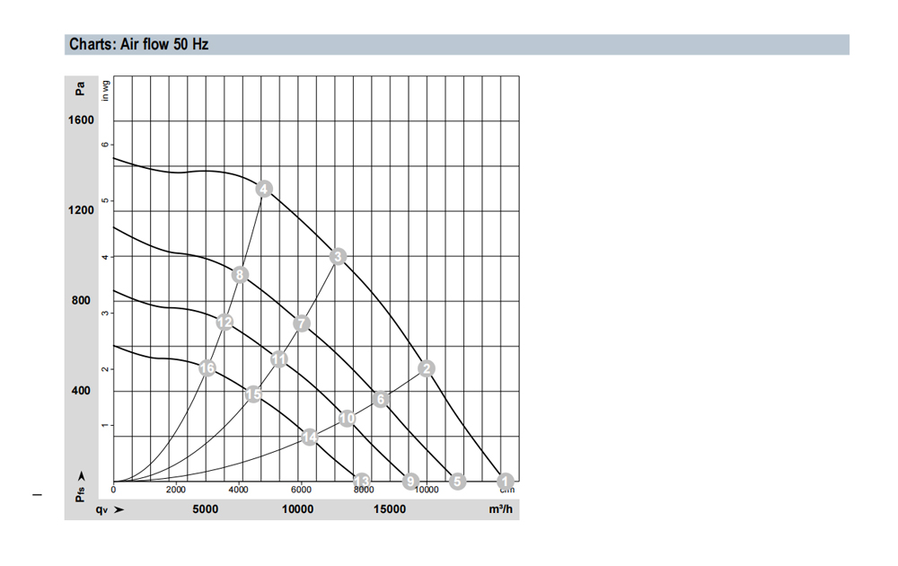Image resolution: width=898 pixels, height=566 pixels.
Task: Click the 1 in wg tick label
Action: point(105,426)
